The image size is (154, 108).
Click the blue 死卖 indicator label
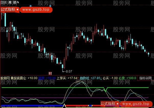(41, 78)
